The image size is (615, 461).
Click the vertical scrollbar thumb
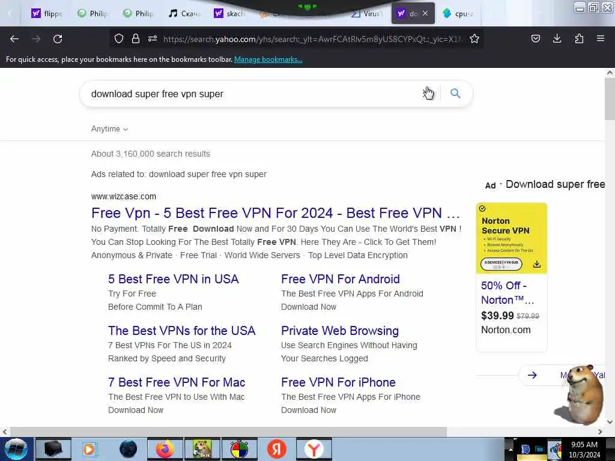point(610,99)
